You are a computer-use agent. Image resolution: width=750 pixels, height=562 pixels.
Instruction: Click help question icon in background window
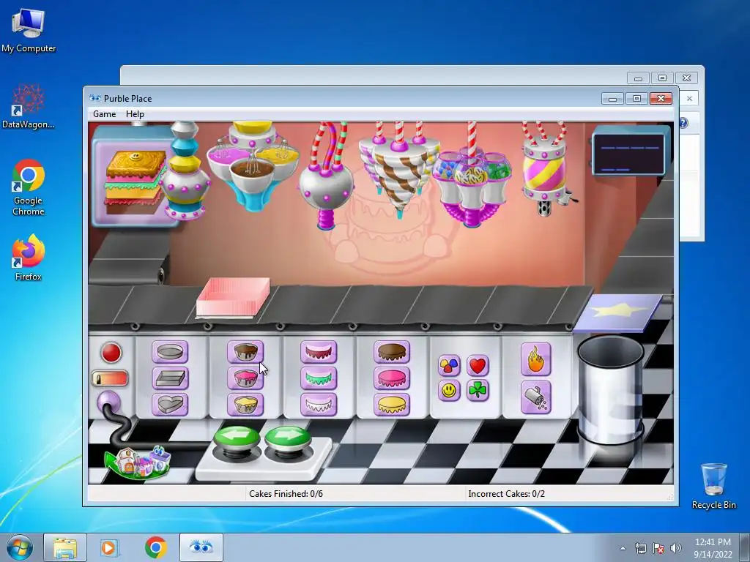click(683, 123)
